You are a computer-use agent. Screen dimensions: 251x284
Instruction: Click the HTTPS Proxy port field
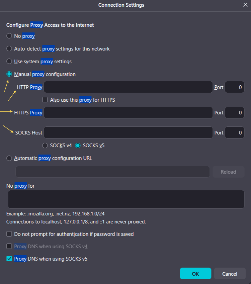pyautogui.click(x=234, y=113)
